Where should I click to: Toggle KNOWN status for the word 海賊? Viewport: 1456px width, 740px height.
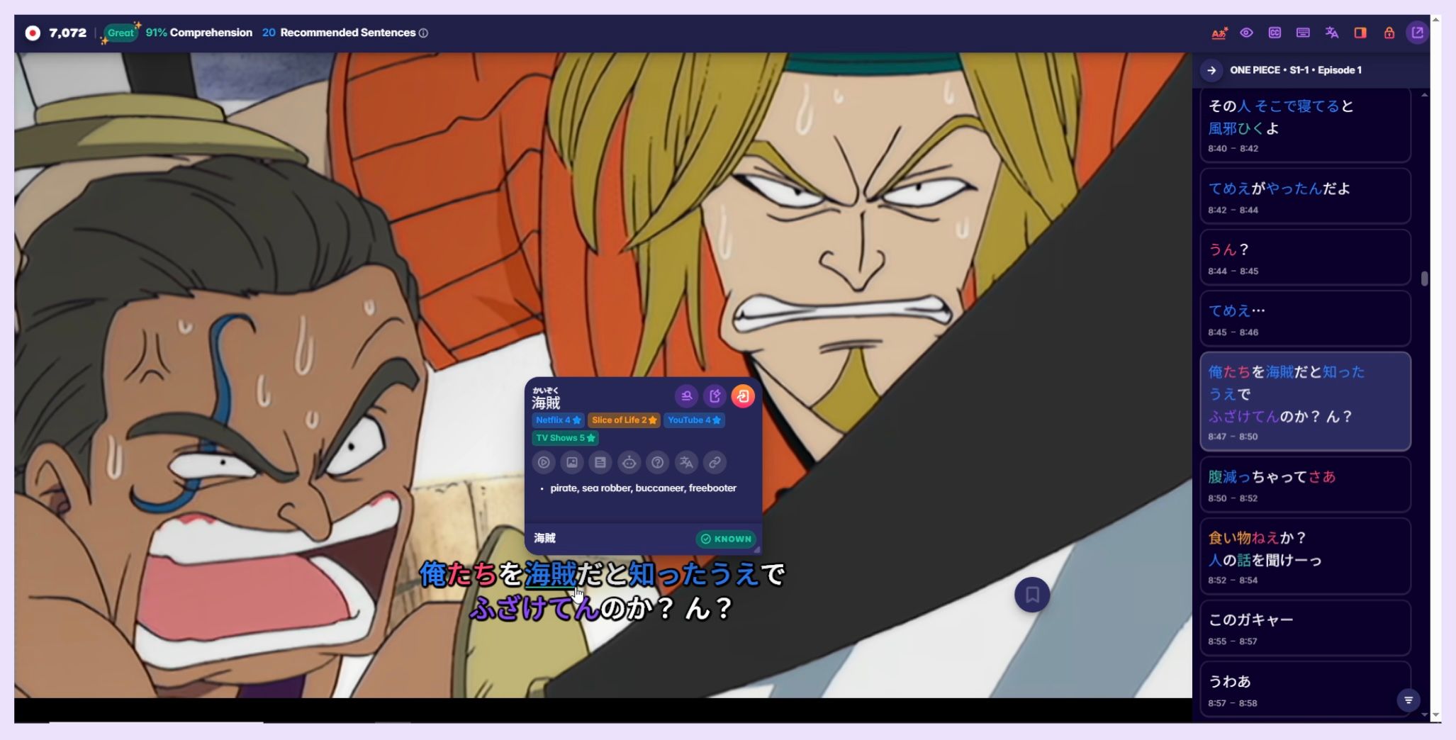point(725,539)
